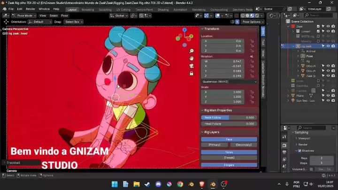This screenshot has width=338, height=190.
Task: Open the Output properties tab icon
Action: 284,152
